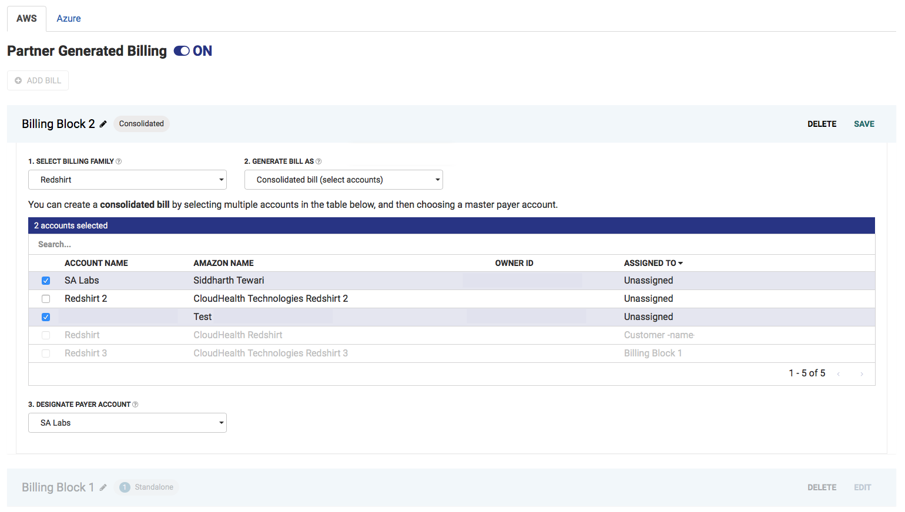The width and height of the screenshot is (905, 512).
Task: Delete Billing Block 2
Action: pyautogui.click(x=822, y=123)
